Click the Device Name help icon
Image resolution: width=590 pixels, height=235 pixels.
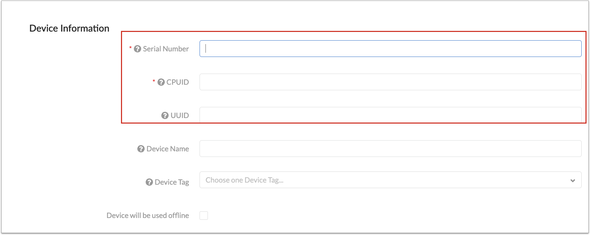(141, 149)
